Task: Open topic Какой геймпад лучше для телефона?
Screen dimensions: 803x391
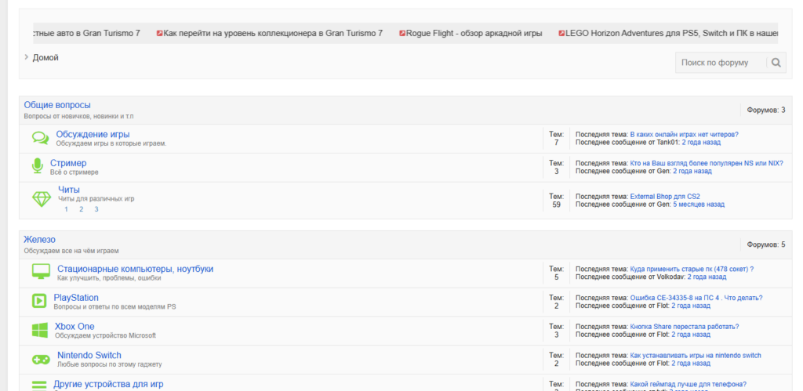Action: point(688,385)
